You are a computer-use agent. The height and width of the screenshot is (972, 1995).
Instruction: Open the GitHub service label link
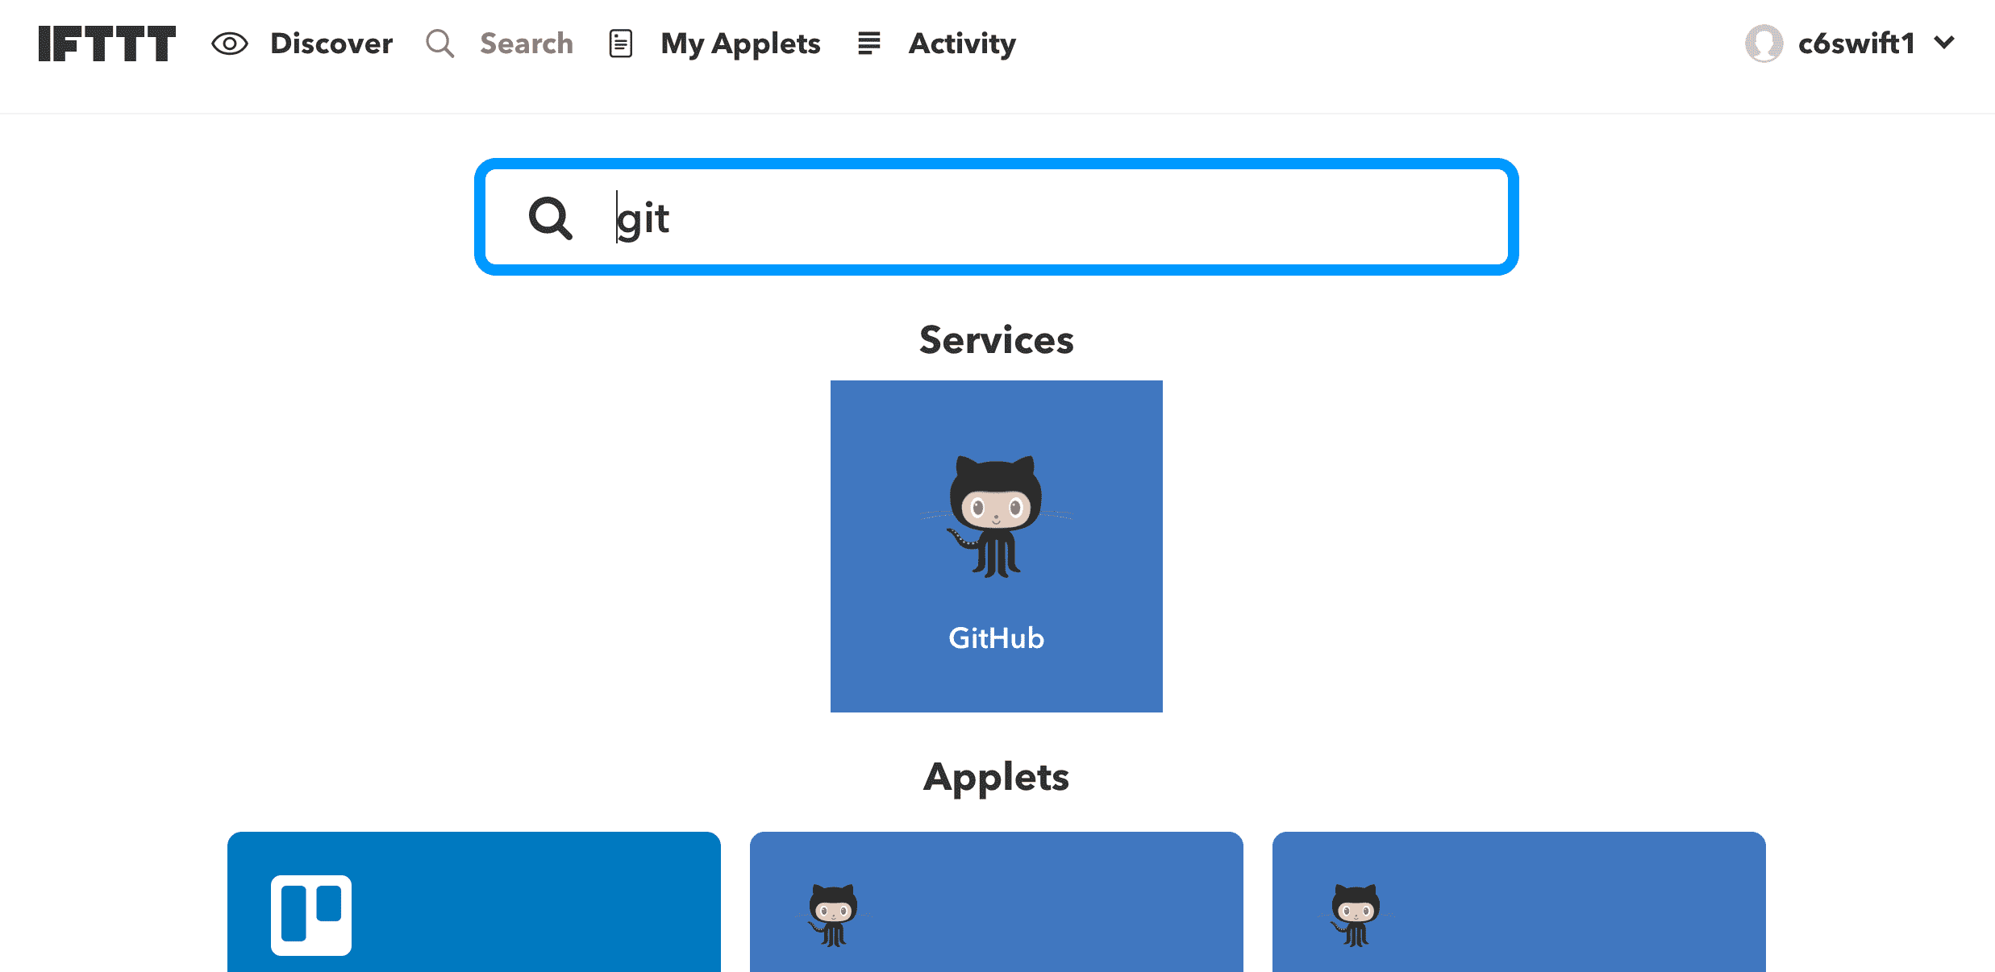pyautogui.click(x=996, y=638)
